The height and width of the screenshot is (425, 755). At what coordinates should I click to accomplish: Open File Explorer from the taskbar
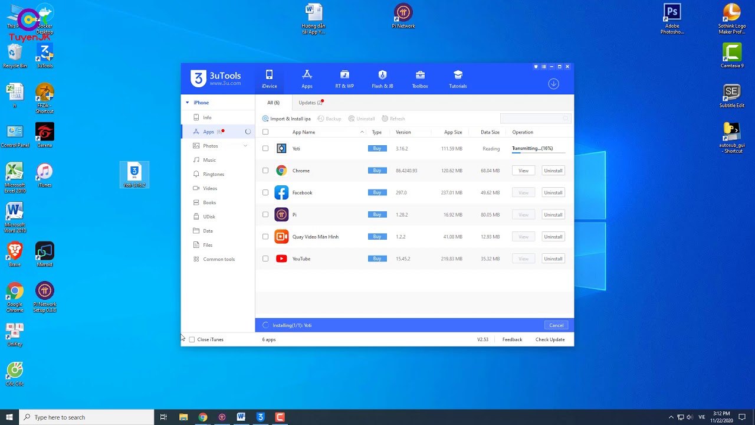183,417
